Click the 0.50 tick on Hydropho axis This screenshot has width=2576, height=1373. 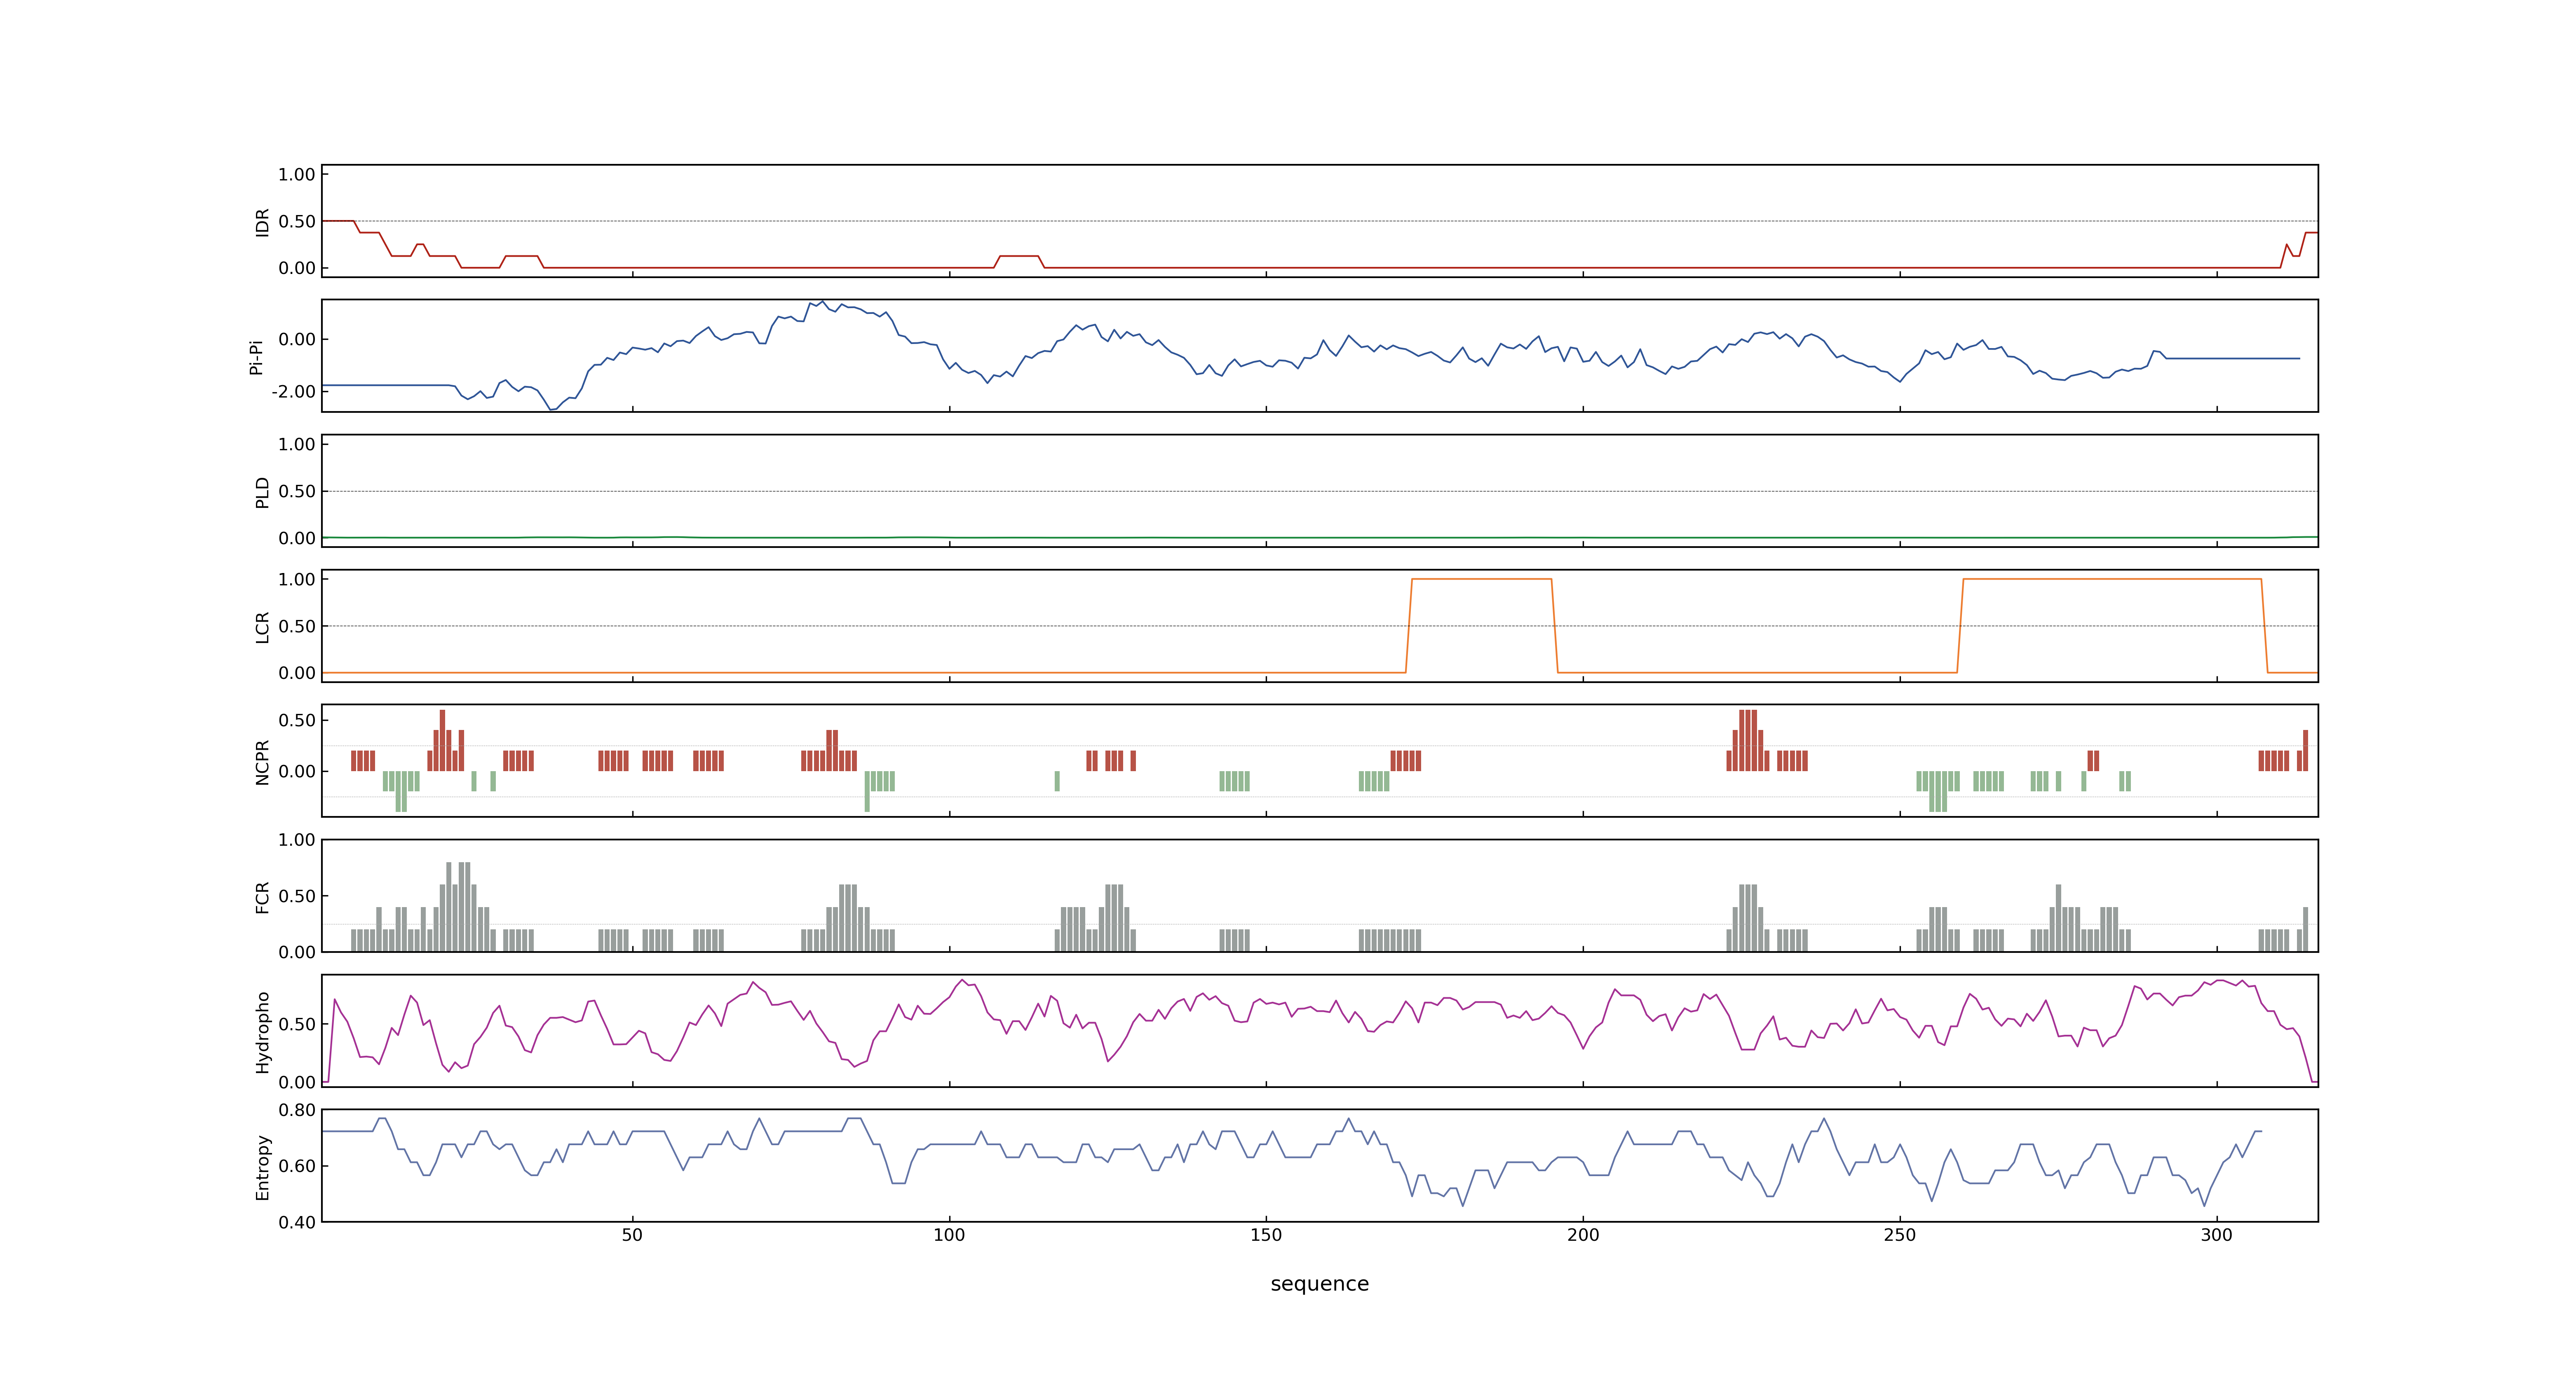(x=297, y=1024)
